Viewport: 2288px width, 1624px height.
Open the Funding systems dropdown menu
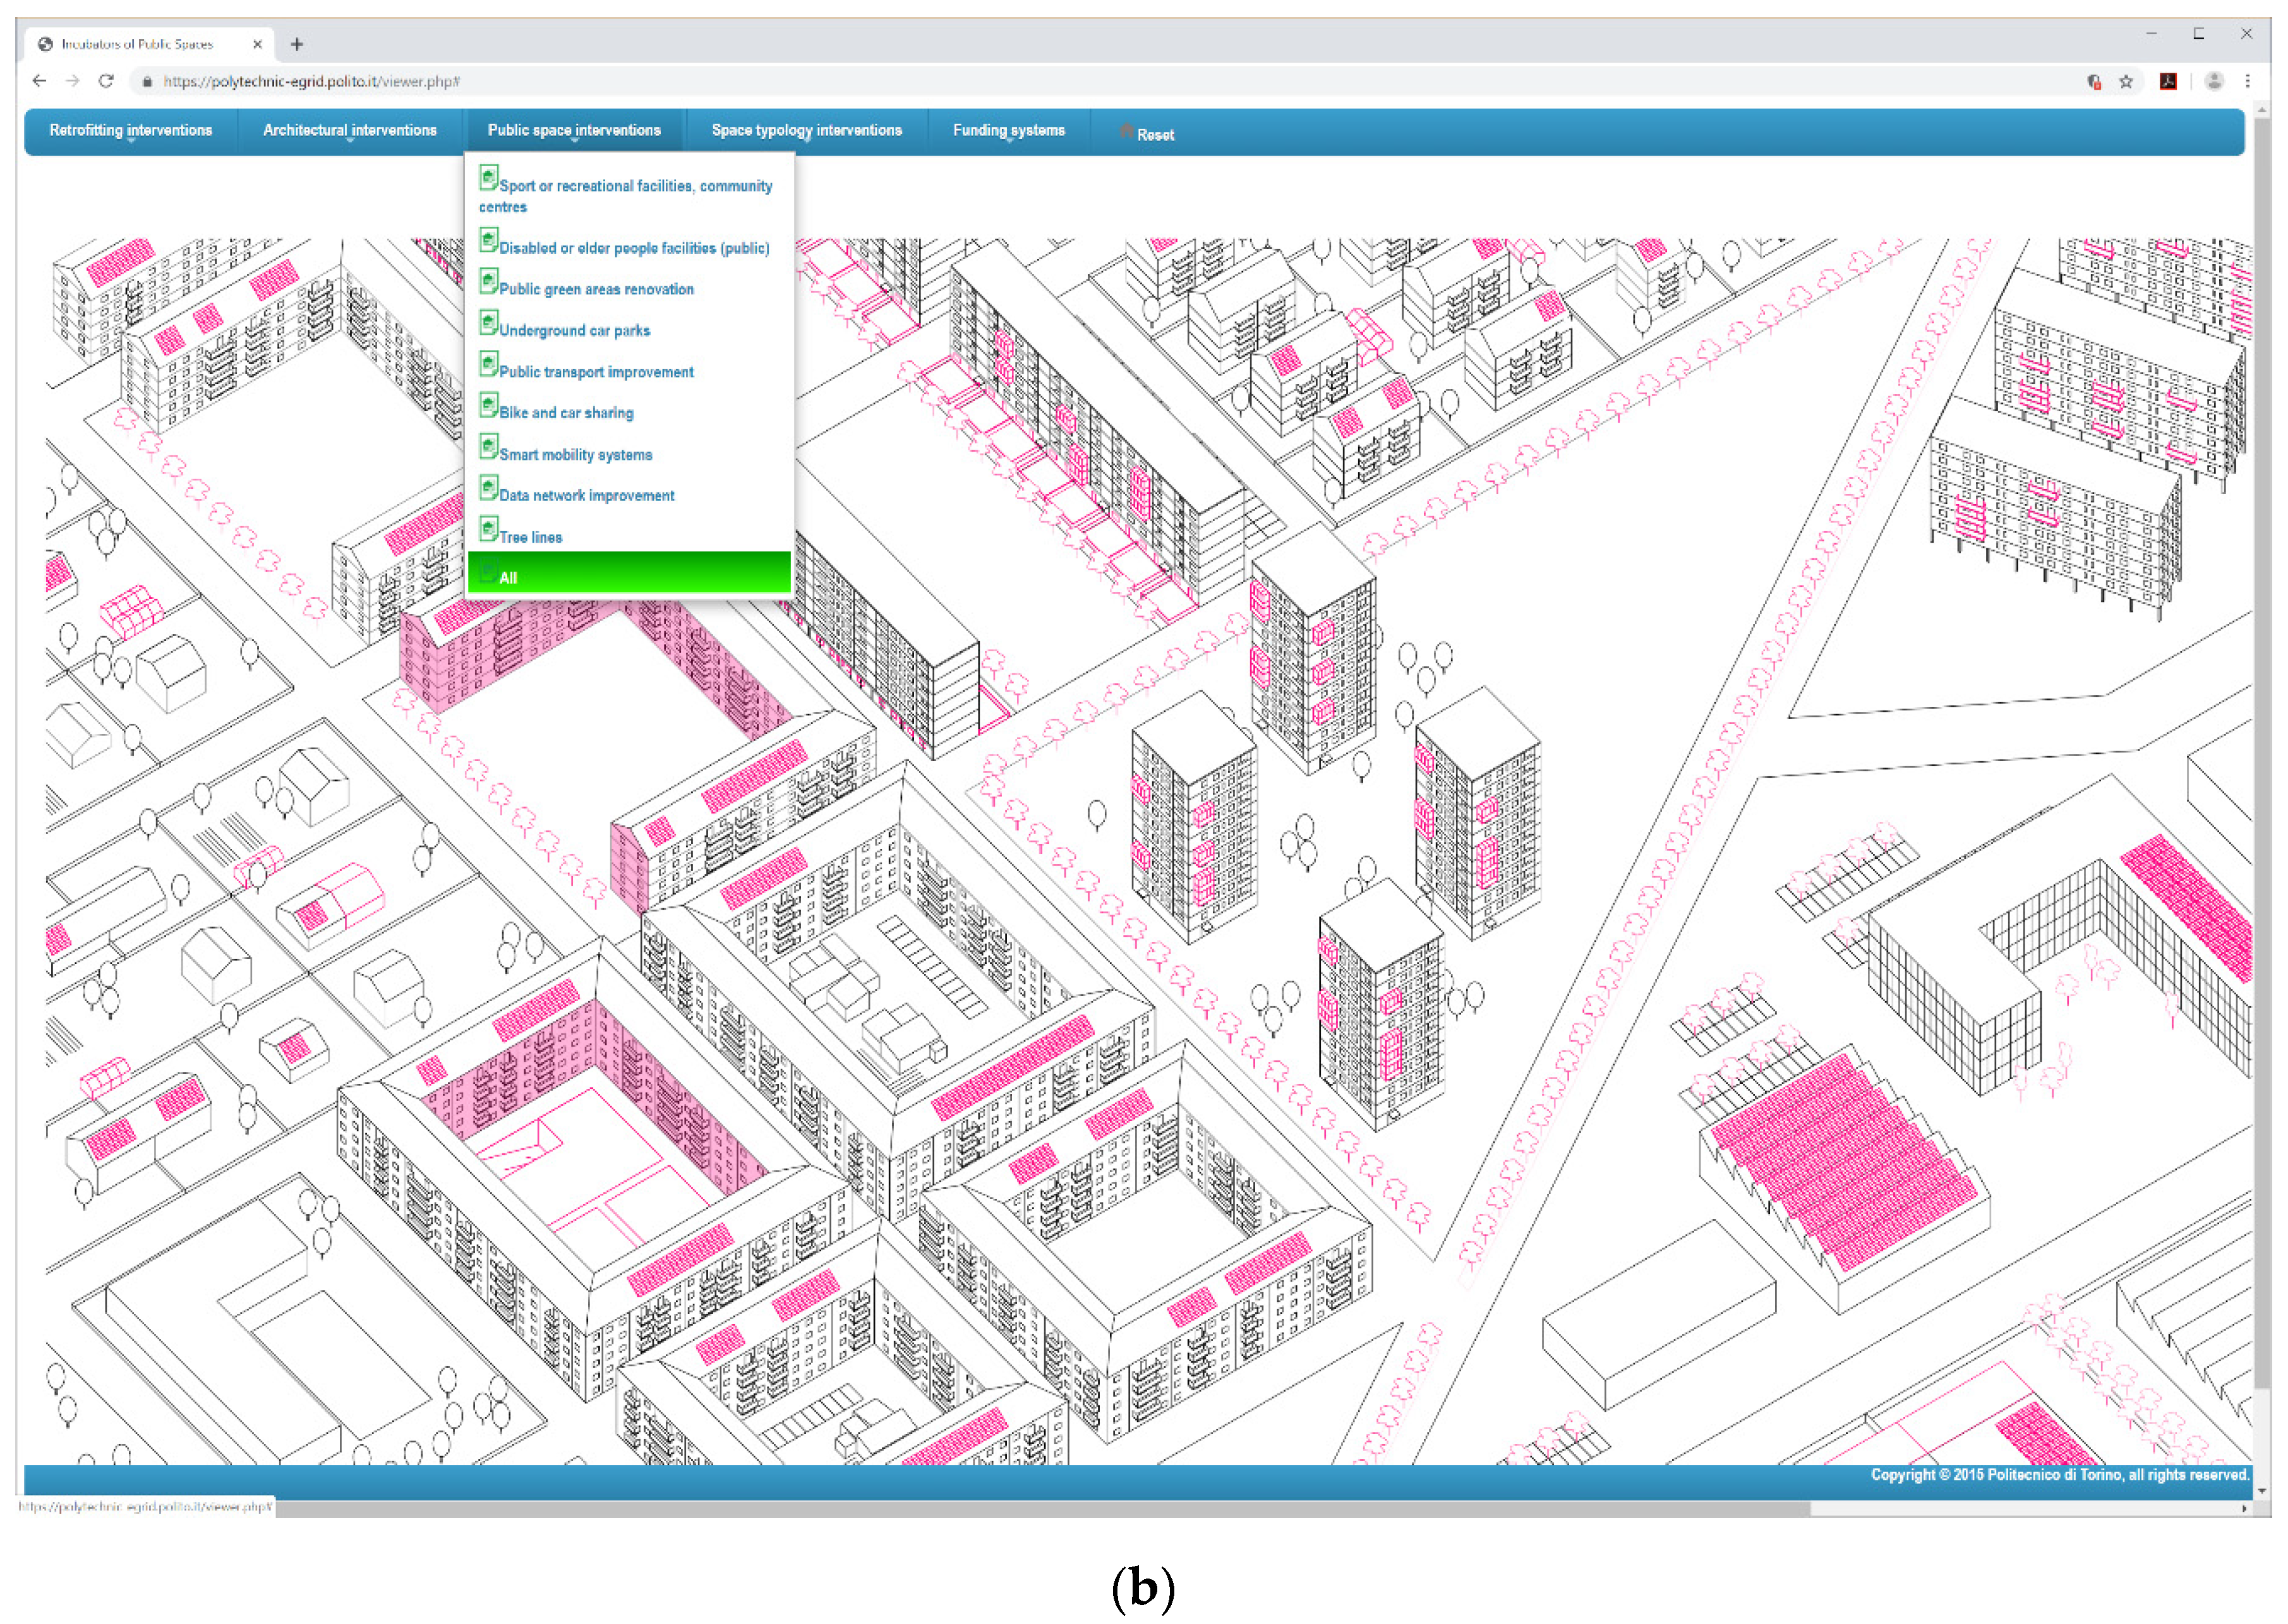1008,131
